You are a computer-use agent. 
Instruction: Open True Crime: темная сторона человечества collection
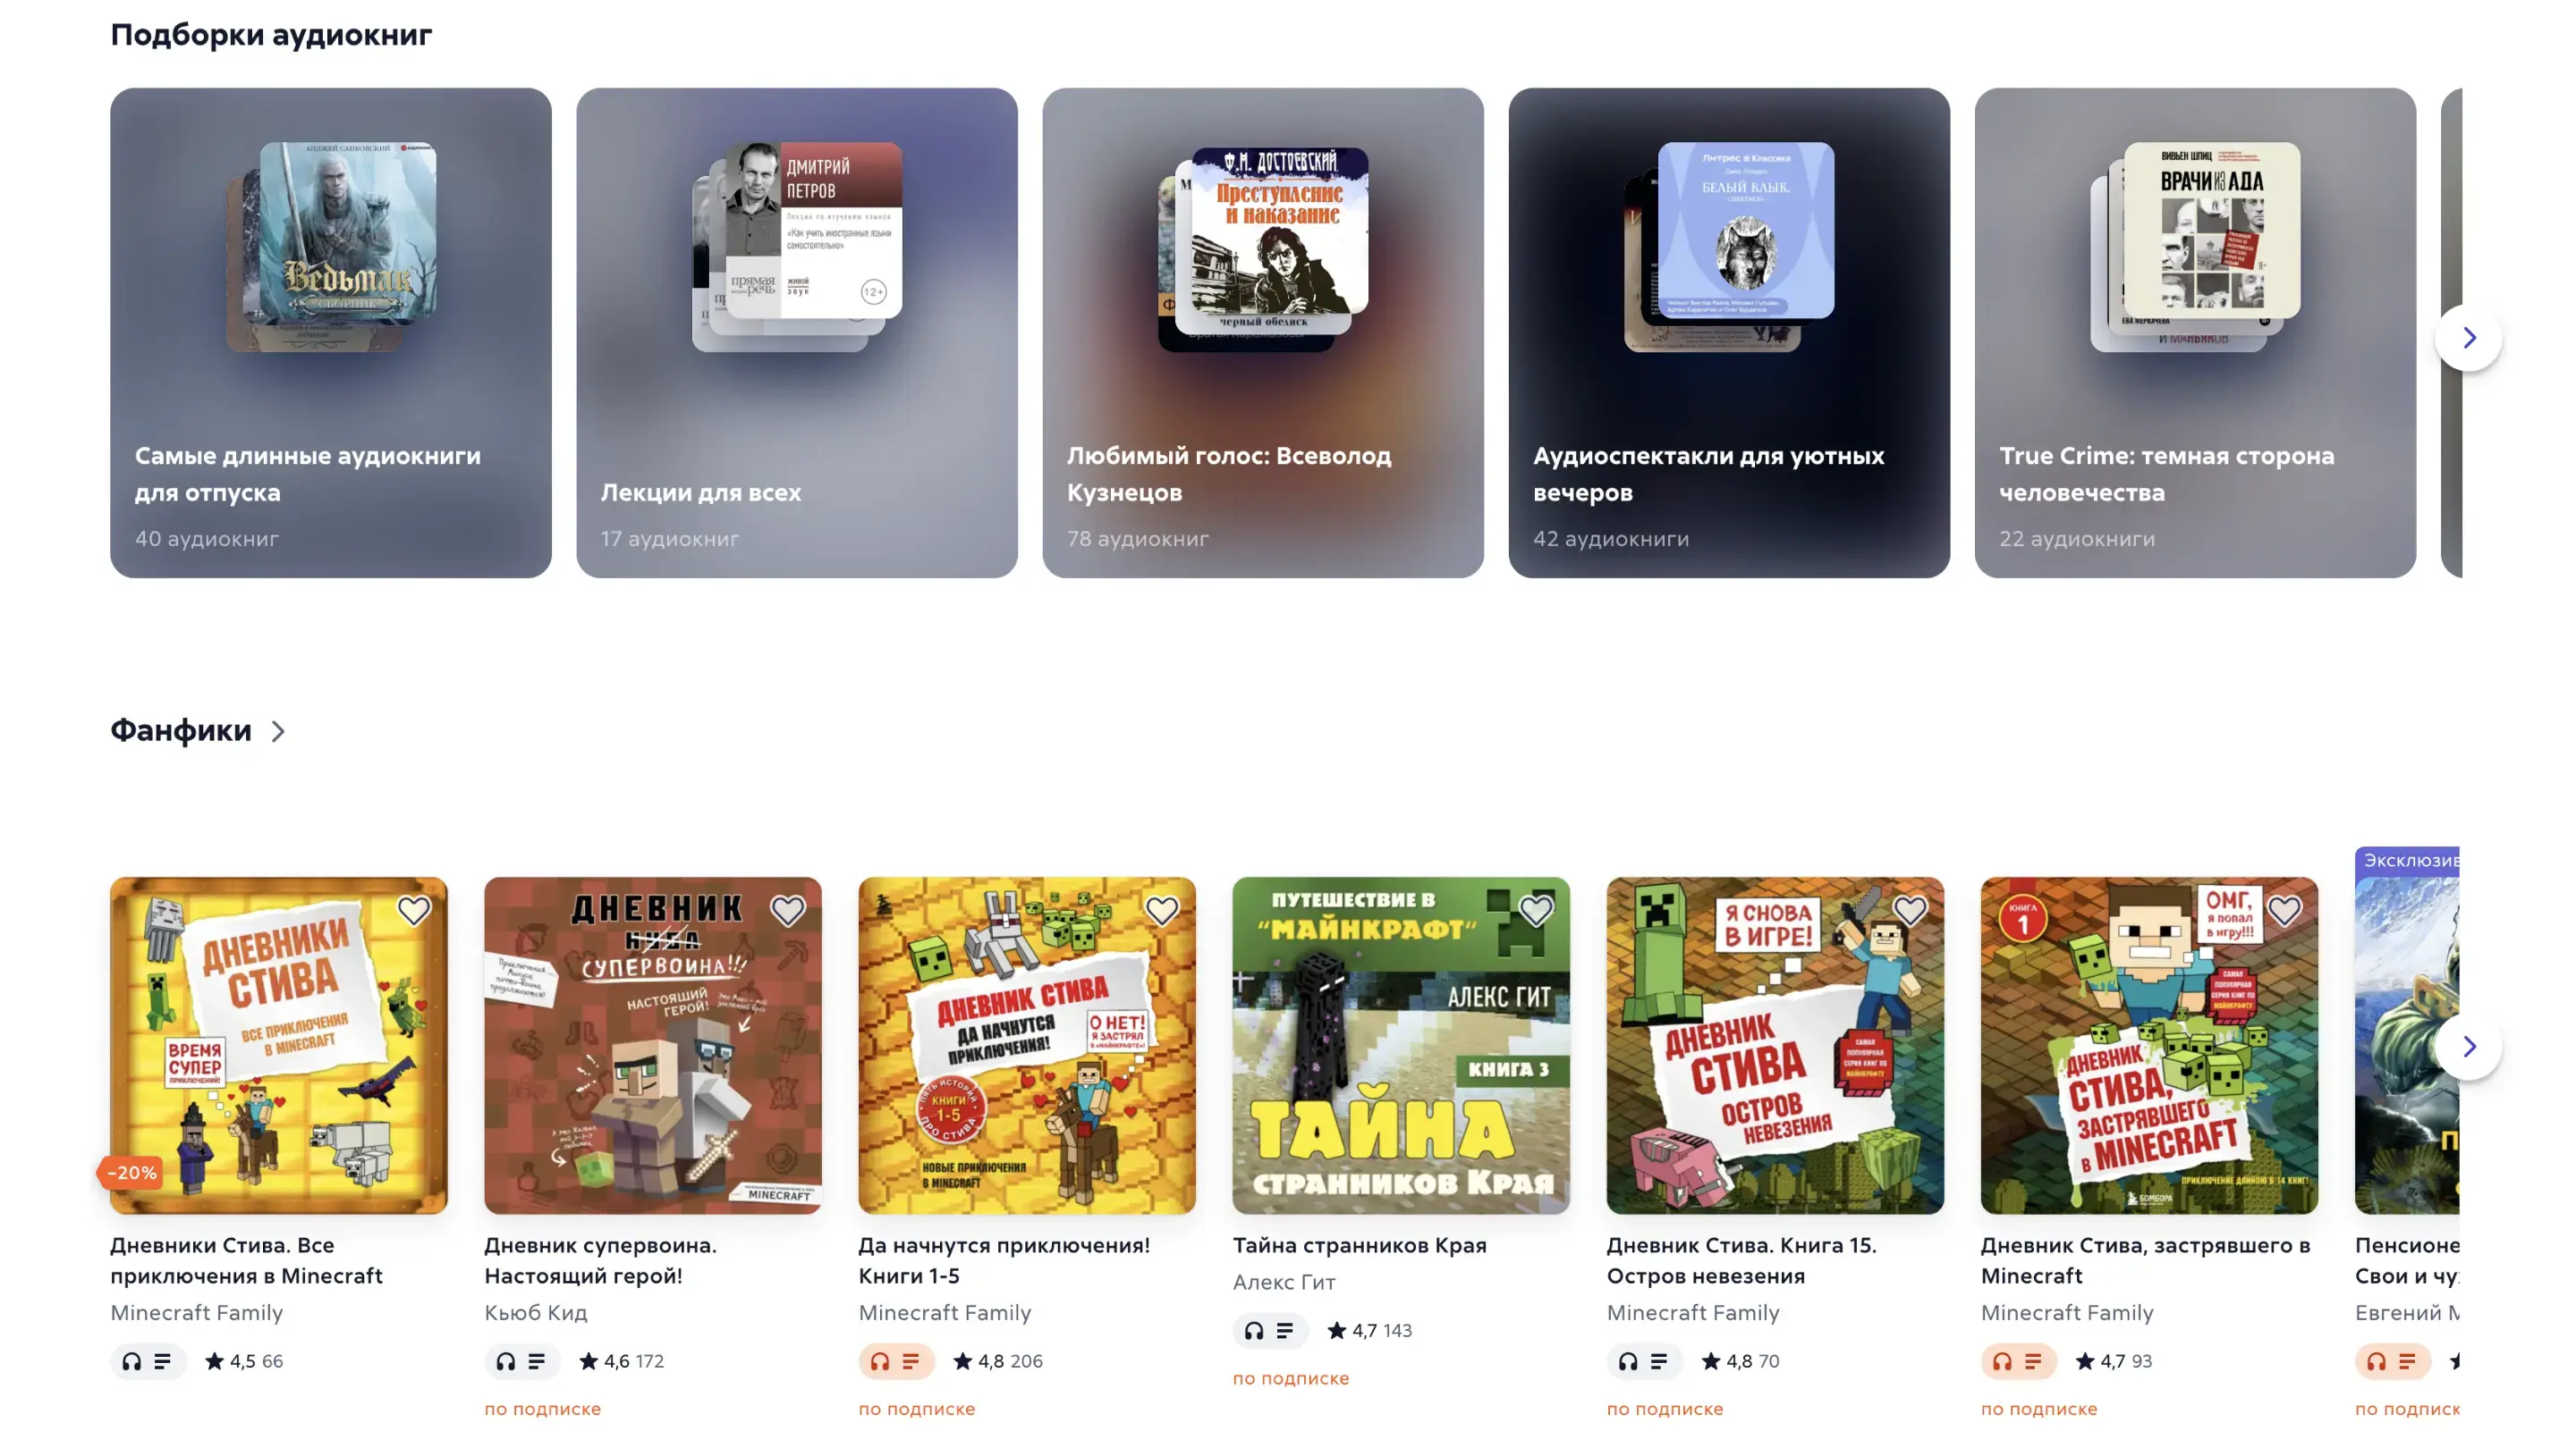point(2195,333)
